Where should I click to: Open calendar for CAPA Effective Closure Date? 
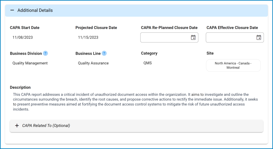259,38
